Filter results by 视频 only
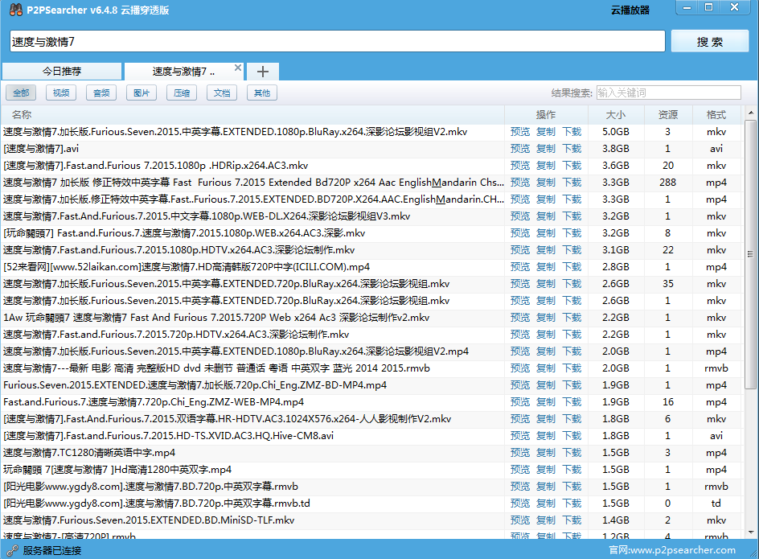This screenshot has width=759, height=559. point(61,92)
